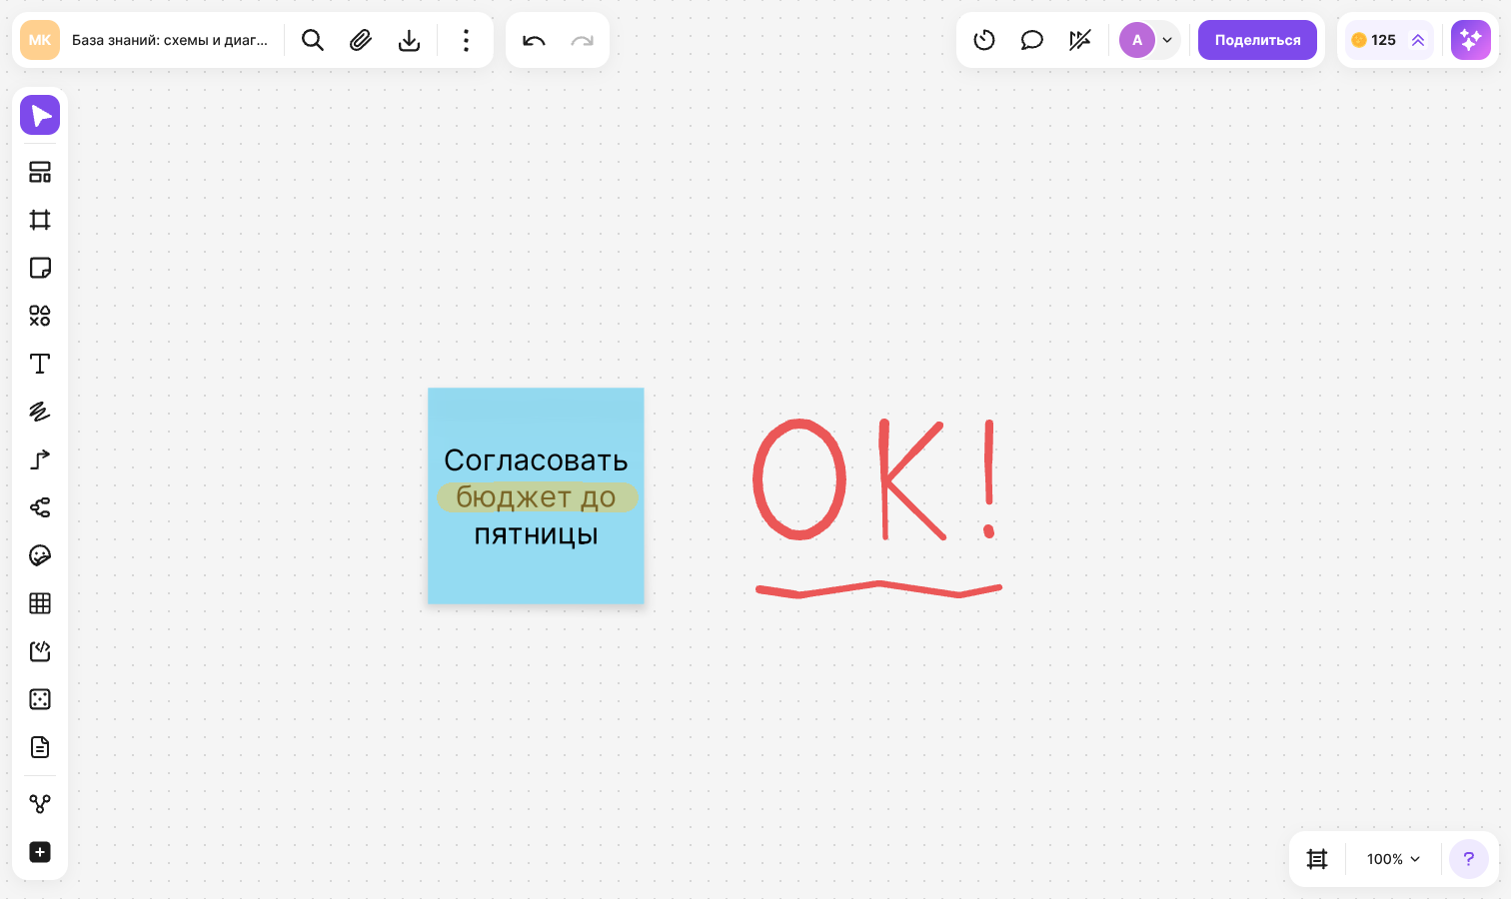The width and height of the screenshot is (1511, 899).
Task: Open the stickers and emoji tool
Action: coord(40,555)
